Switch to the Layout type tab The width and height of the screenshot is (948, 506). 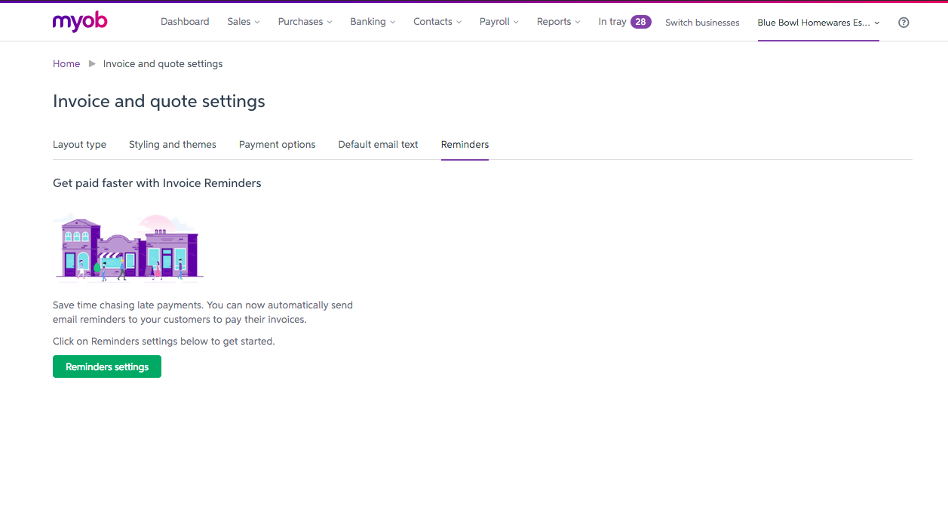(x=79, y=145)
